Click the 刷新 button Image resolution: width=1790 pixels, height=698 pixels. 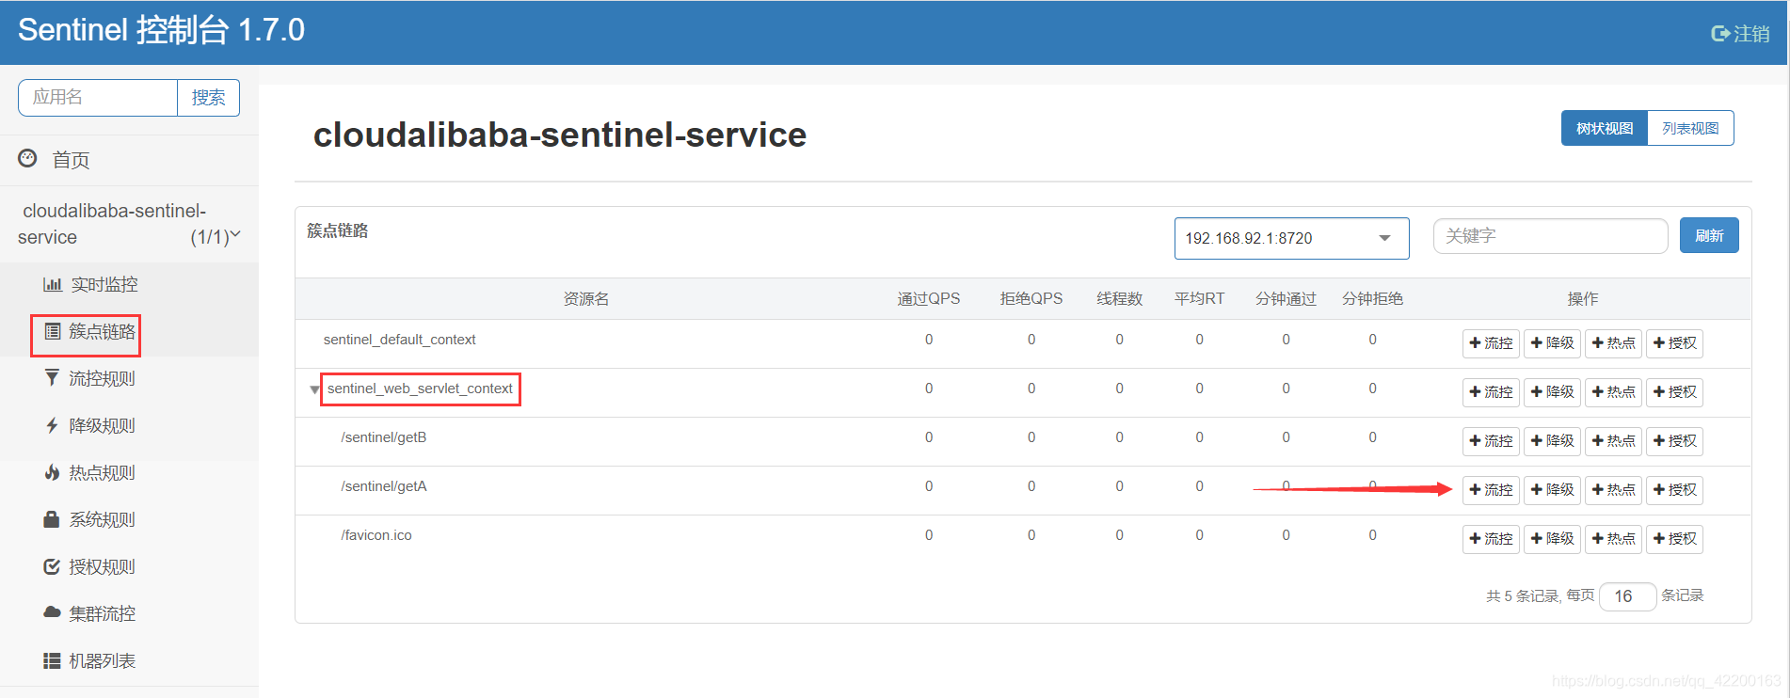click(1709, 235)
